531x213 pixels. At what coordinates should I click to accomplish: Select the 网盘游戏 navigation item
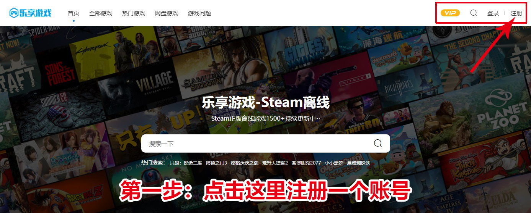pos(167,13)
